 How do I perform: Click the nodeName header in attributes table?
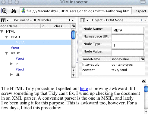tap(96, 59)
